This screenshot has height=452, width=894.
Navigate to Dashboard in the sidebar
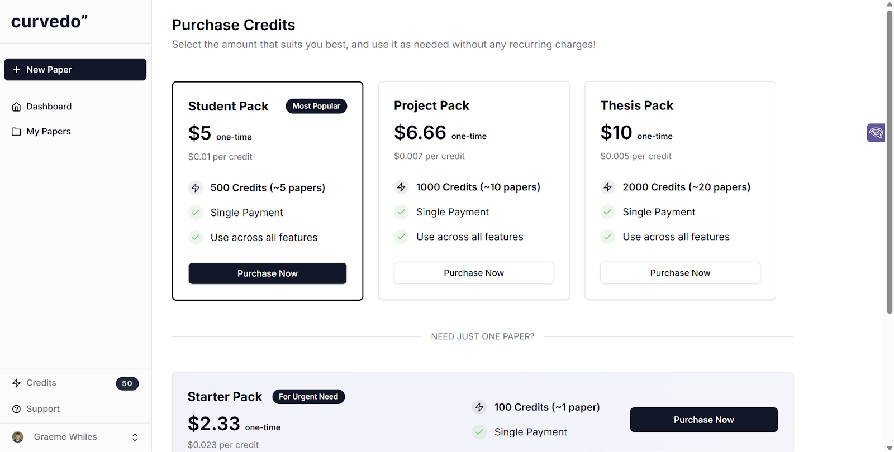[49, 106]
